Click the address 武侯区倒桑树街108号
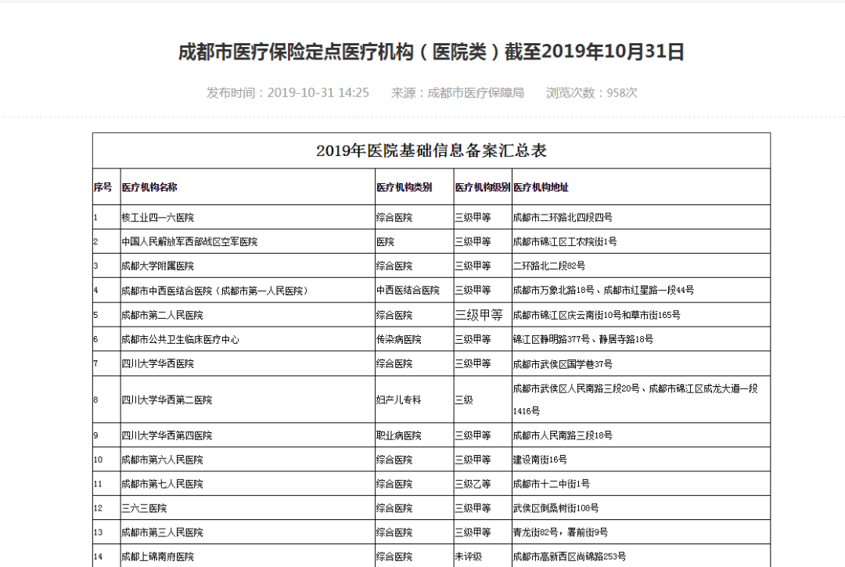845x567 pixels. (556, 508)
